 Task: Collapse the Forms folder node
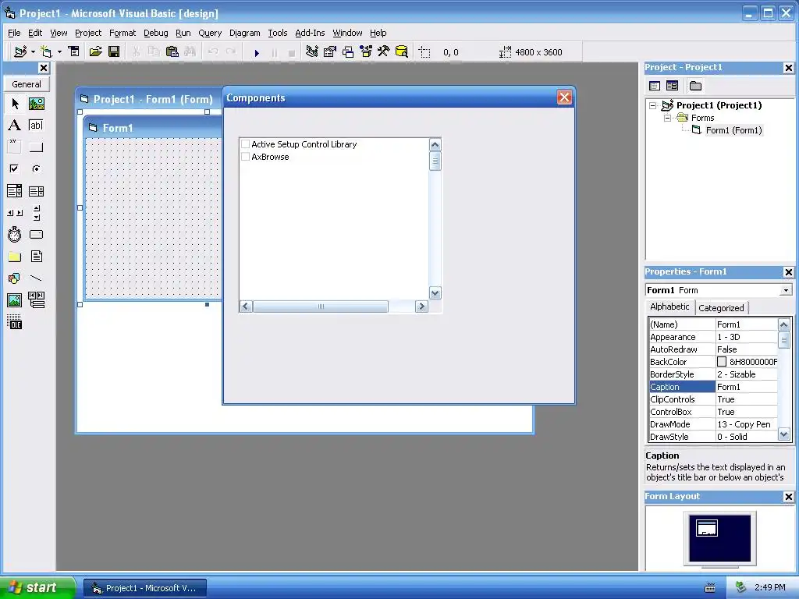click(x=668, y=119)
